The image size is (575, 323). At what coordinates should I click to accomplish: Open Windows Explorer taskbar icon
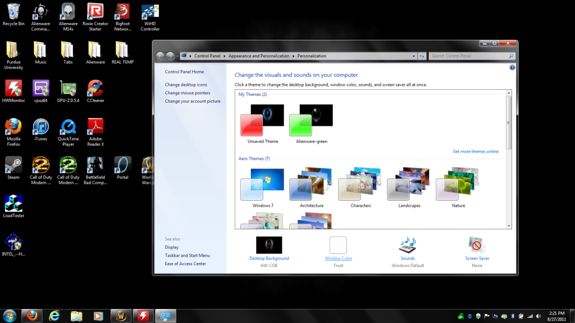click(76, 316)
